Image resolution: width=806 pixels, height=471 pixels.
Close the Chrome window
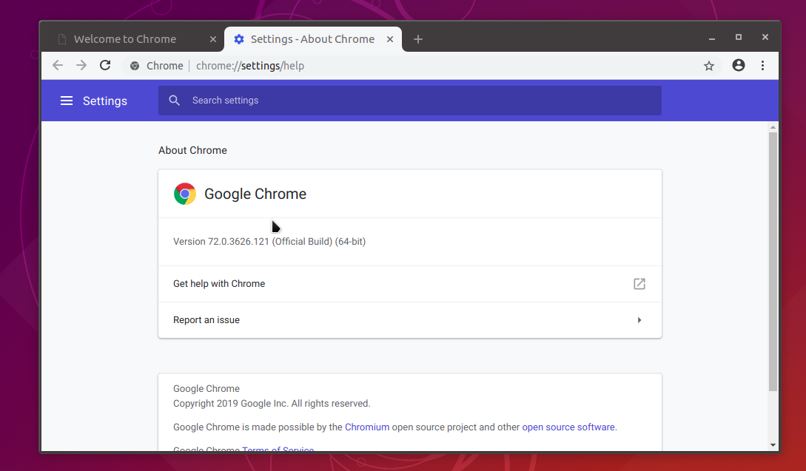point(765,37)
